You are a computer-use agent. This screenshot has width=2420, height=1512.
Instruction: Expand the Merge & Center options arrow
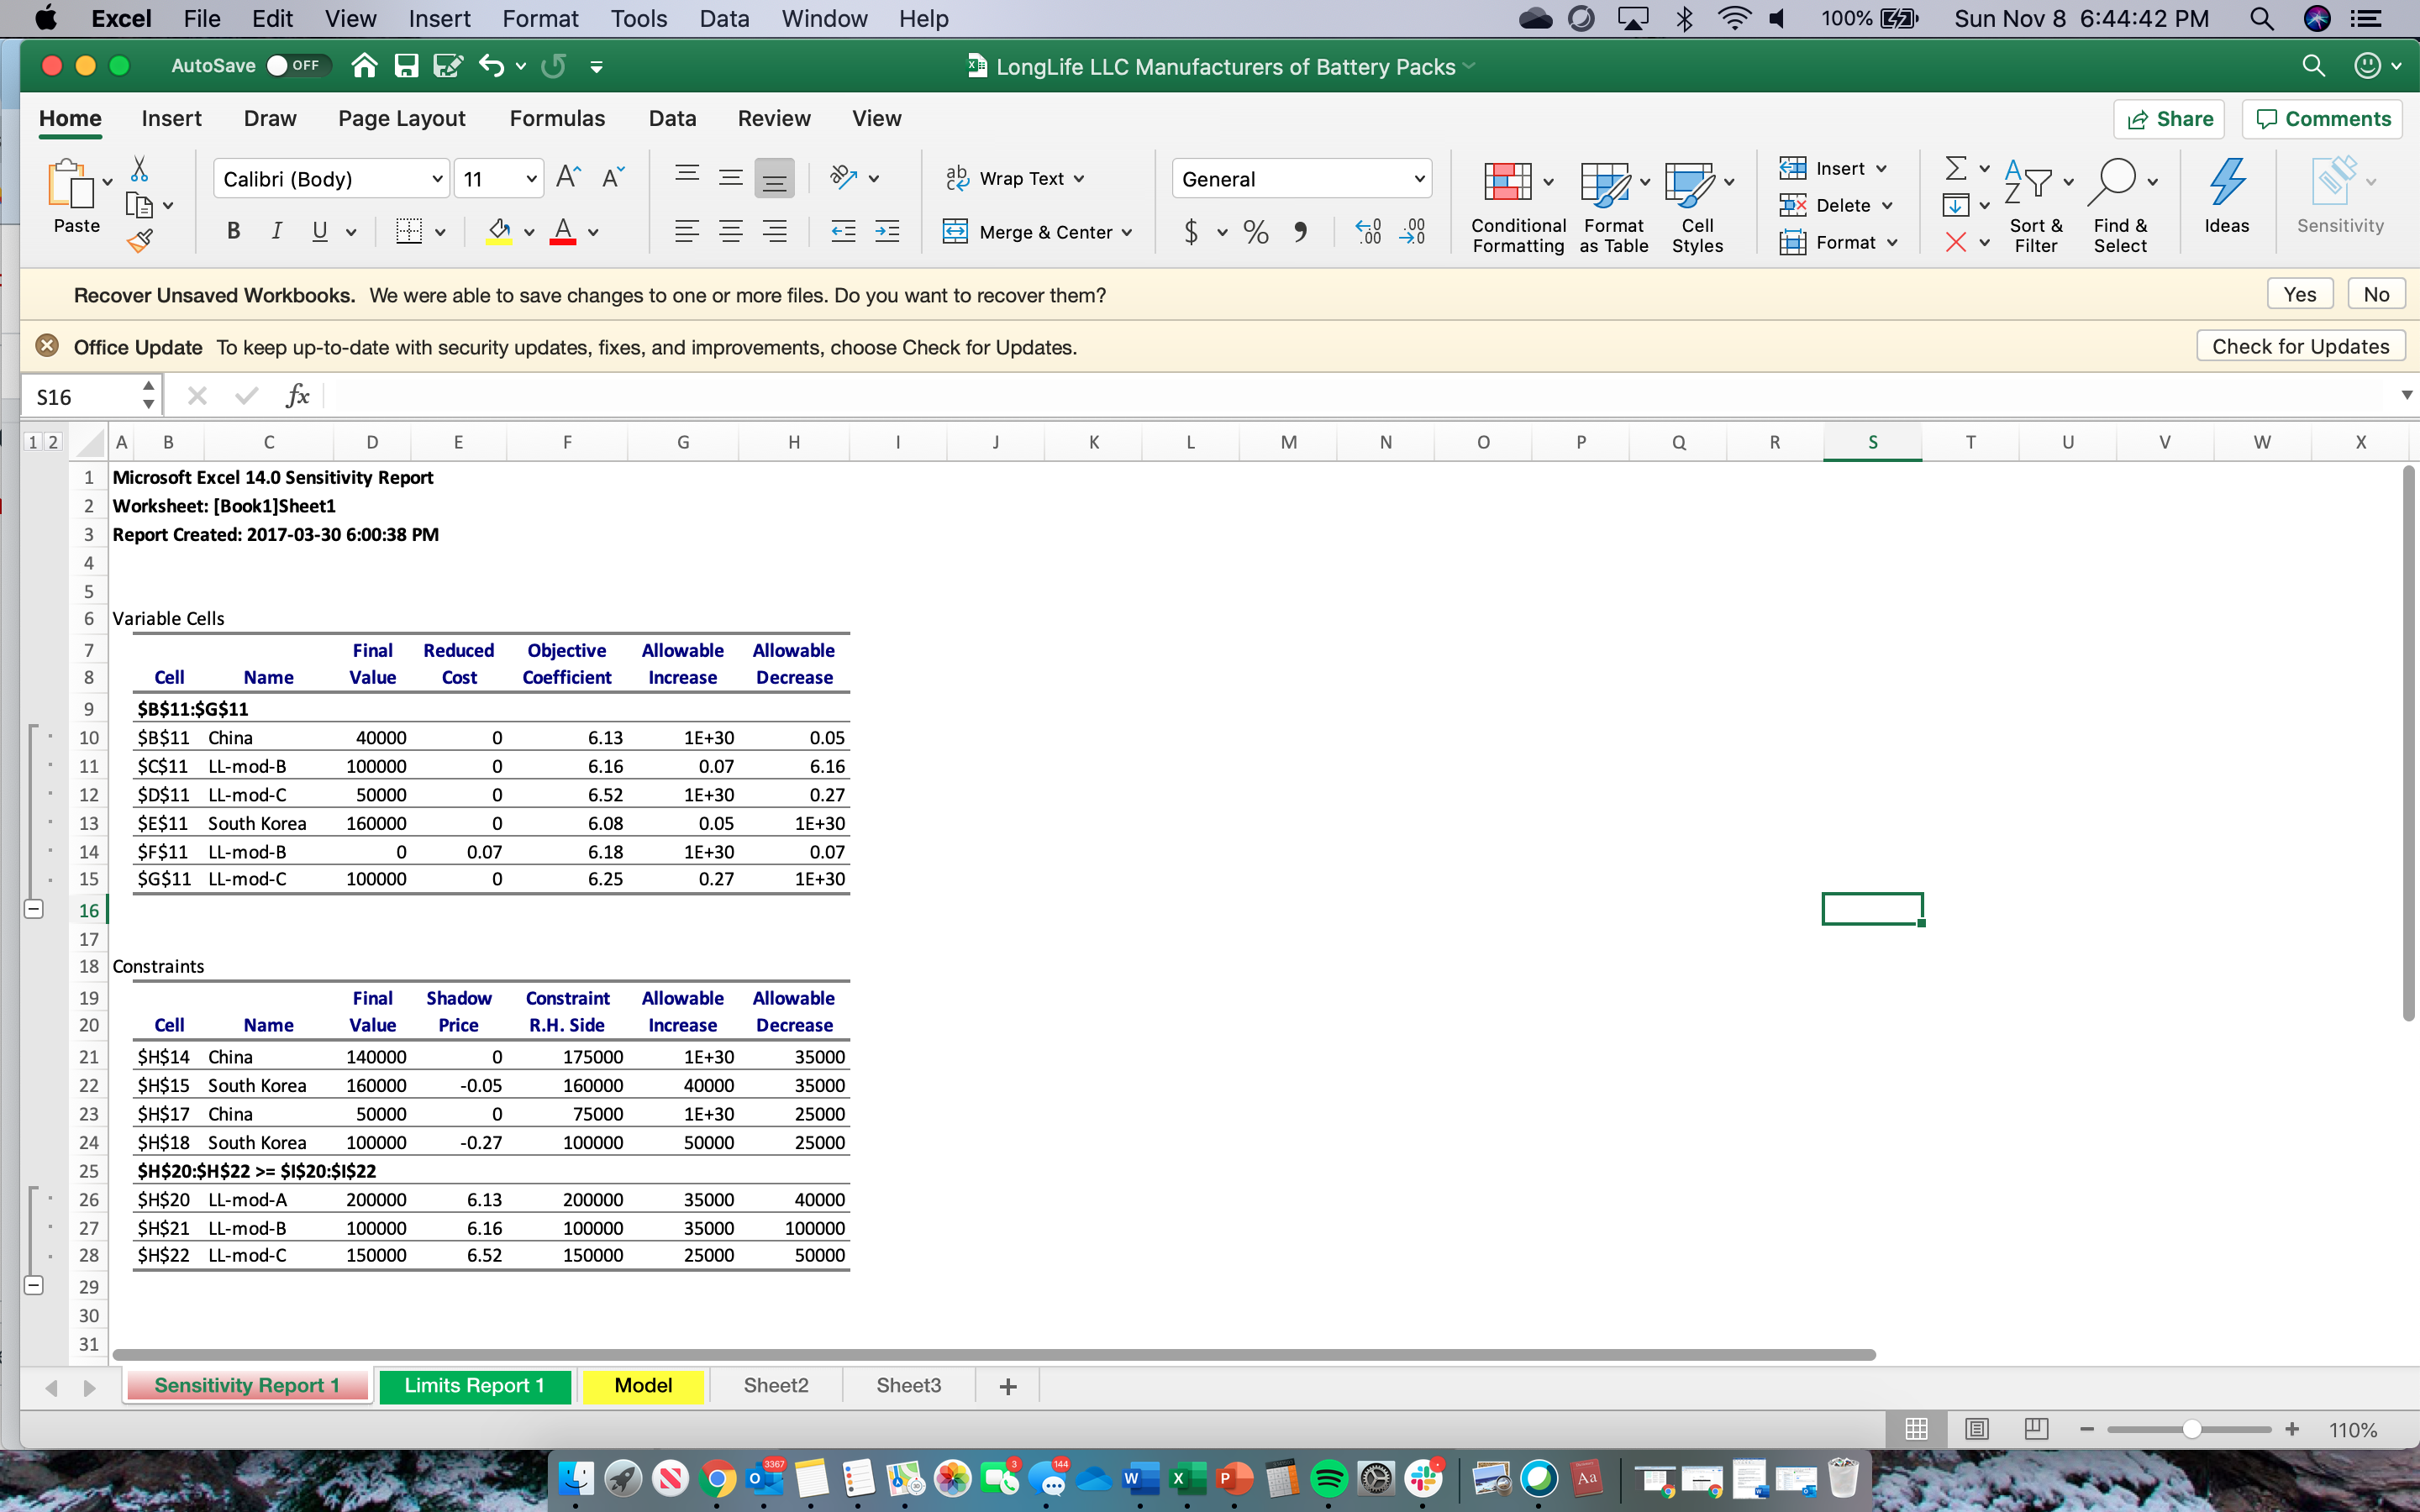tap(1128, 232)
